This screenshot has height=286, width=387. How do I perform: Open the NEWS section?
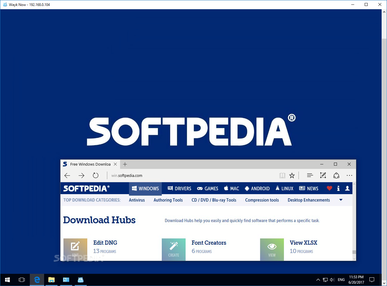coord(309,188)
